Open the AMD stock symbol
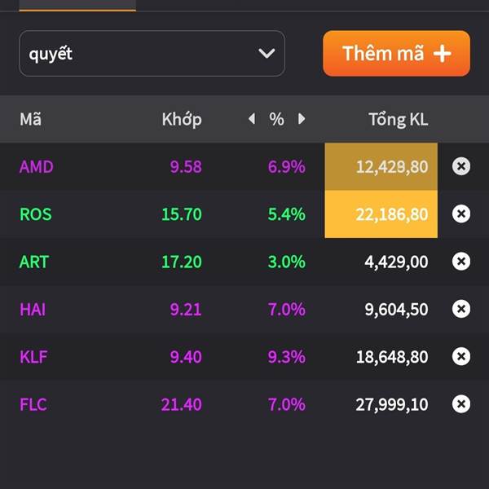489x489 pixels. point(37,166)
